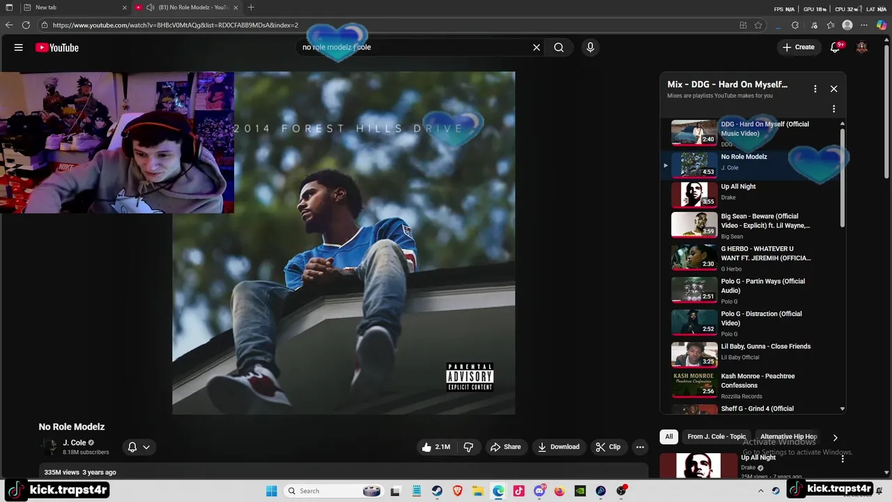Open options below mix header
This screenshot has width=892, height=502.
pos(833,109)
